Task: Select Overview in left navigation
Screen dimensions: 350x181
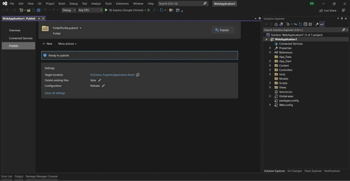Action: (x=14, y=30)
